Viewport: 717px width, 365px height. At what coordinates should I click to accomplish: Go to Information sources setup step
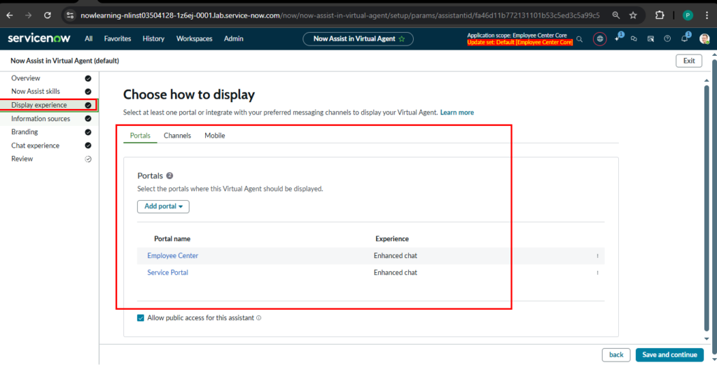41,119
